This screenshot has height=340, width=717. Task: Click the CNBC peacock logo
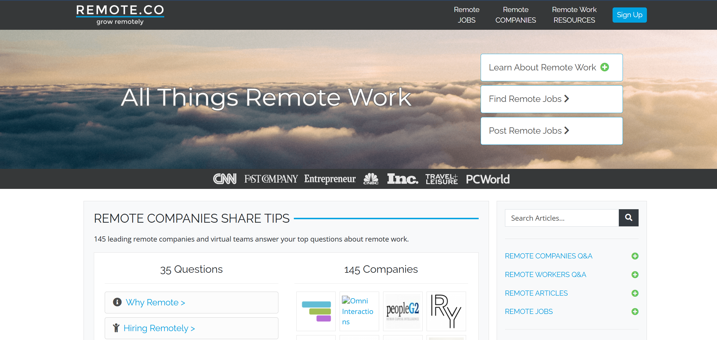point(371,179)
